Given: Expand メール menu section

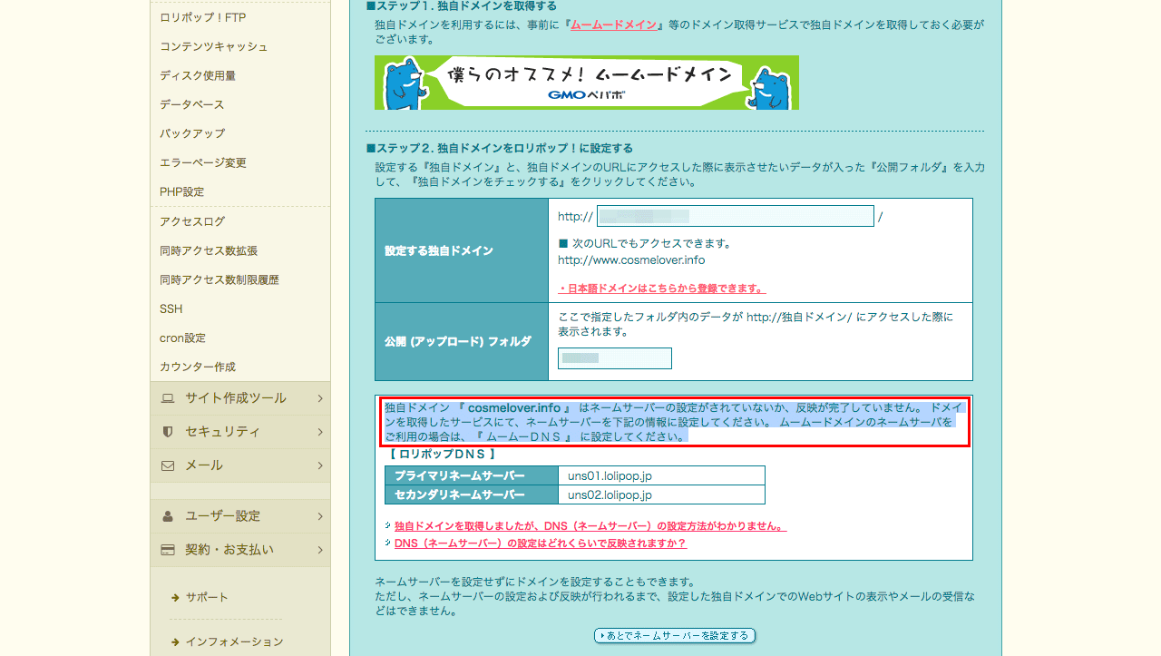Looking at the screenshot, I should pos(240,465).
